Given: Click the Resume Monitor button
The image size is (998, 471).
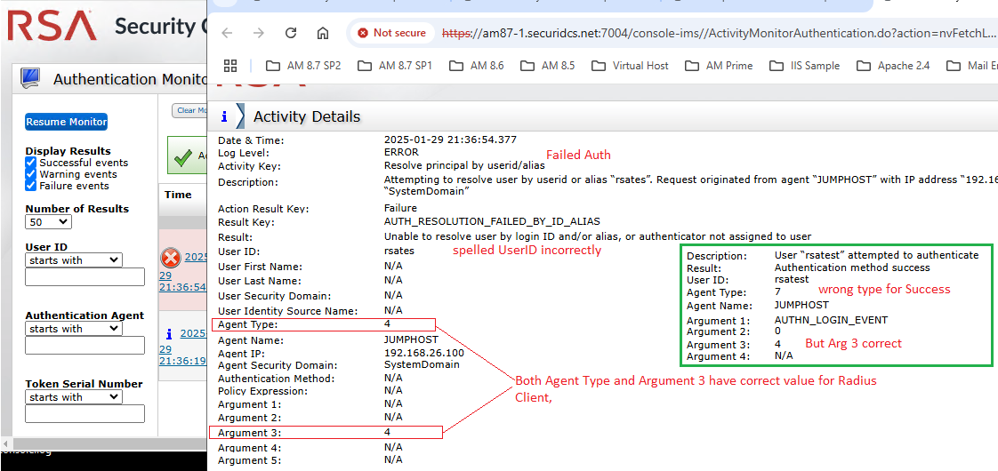Looking at the screenshot, I should point(66,122).
